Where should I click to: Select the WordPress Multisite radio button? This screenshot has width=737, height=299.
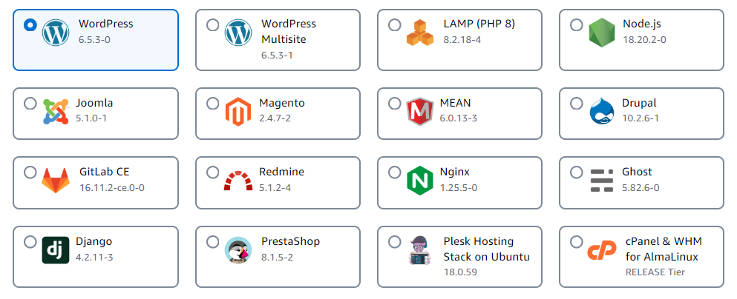coord(212,25)
